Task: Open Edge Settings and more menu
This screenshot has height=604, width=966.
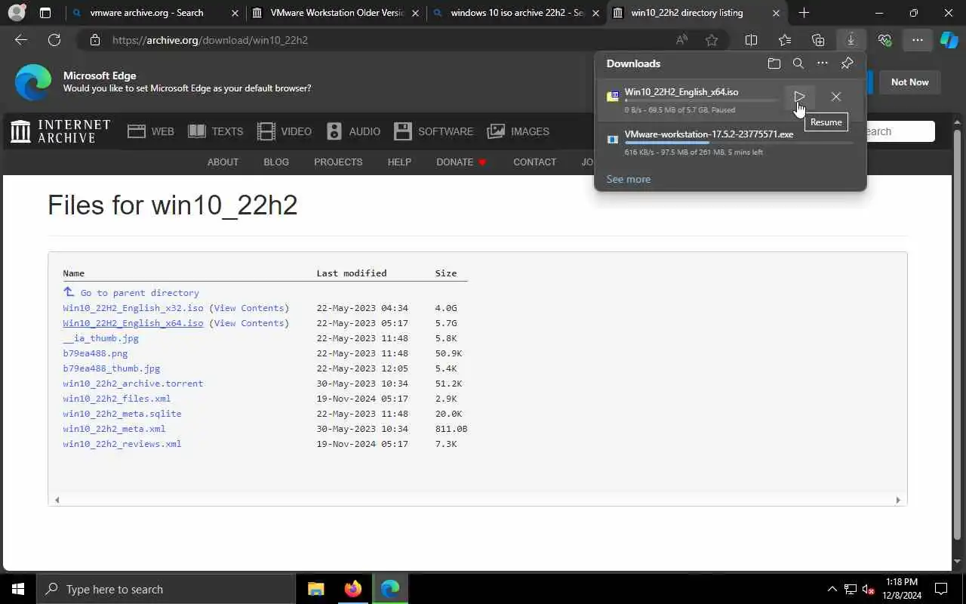Action: click(917, 40)
